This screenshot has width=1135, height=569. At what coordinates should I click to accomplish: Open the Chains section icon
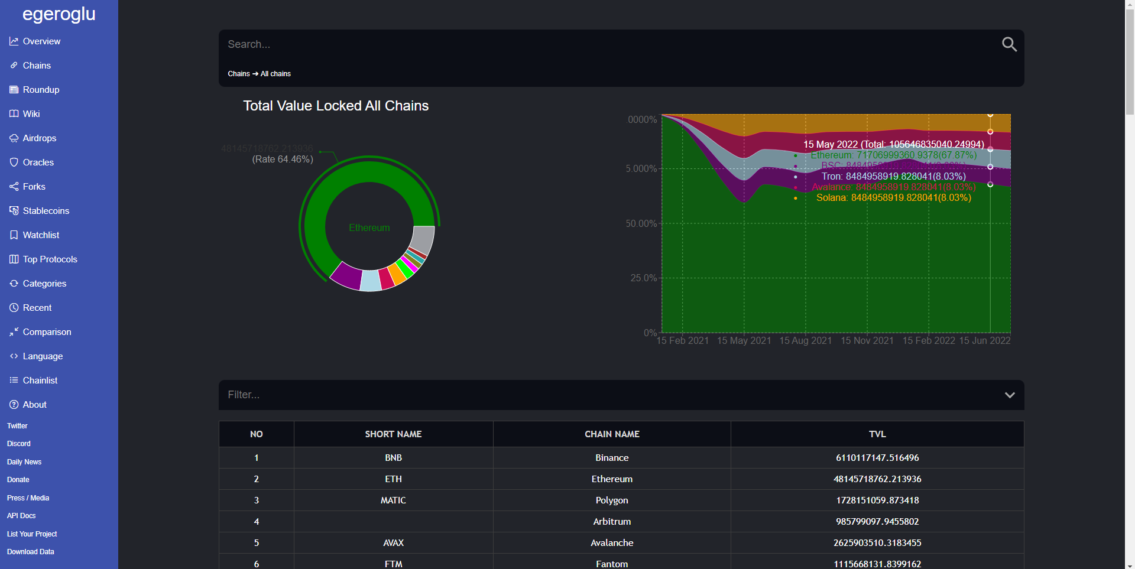[x=14, y=65]
